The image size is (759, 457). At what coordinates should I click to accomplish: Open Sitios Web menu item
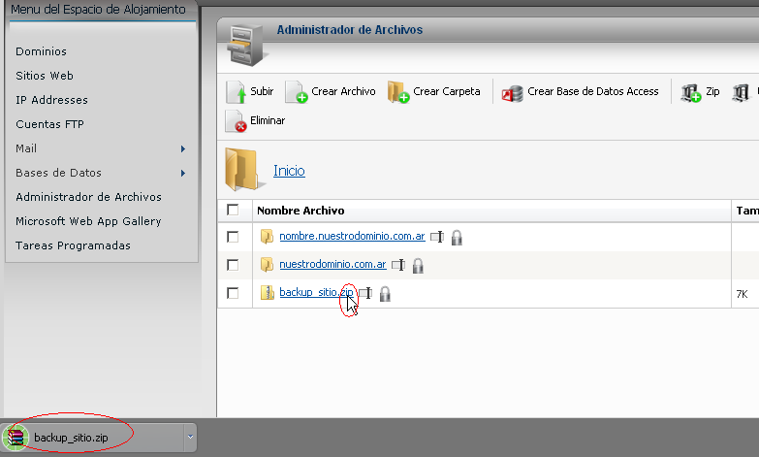(x=45, y=76)
